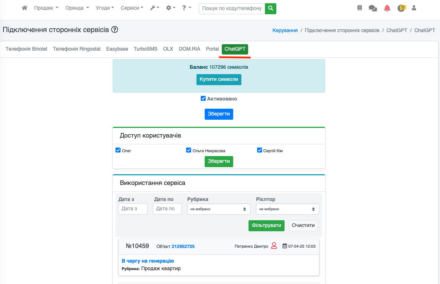Click the help icon beside the page title

pyautogui.click(x=114, y=30)
